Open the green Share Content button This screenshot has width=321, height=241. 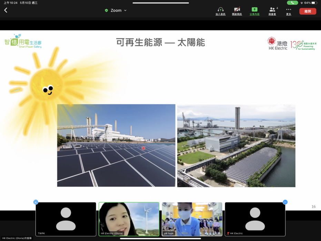tap(254, 11)
